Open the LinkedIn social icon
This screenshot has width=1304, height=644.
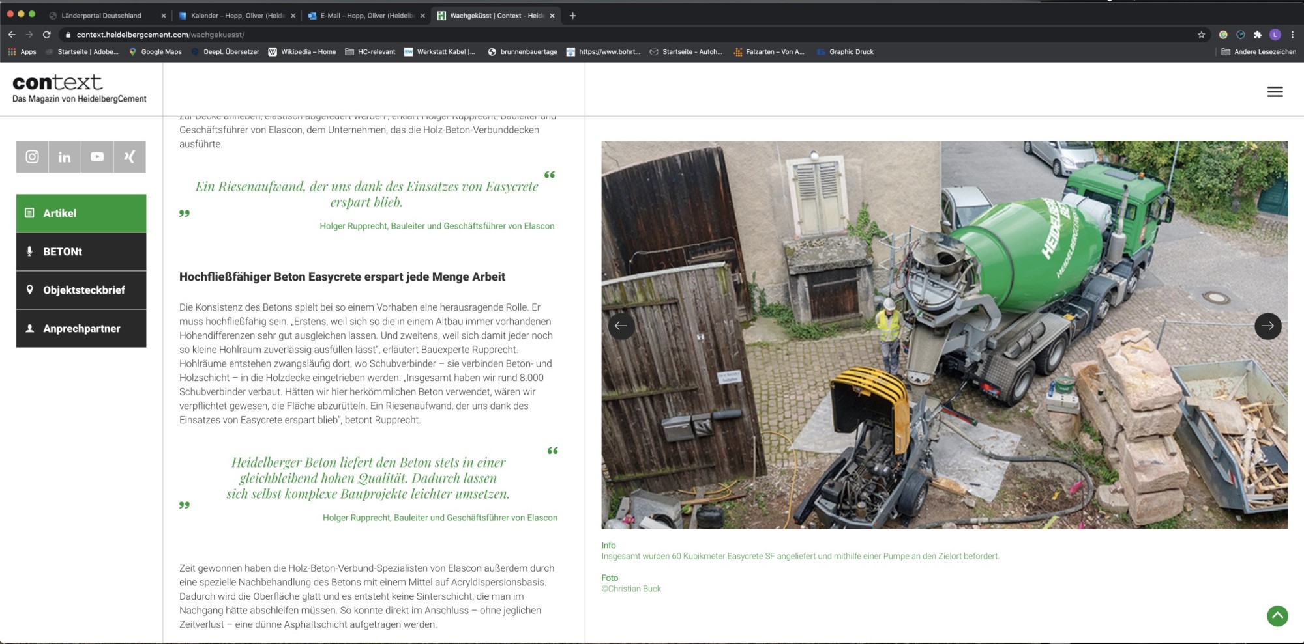pyautogui.click(x=65, y=156)
